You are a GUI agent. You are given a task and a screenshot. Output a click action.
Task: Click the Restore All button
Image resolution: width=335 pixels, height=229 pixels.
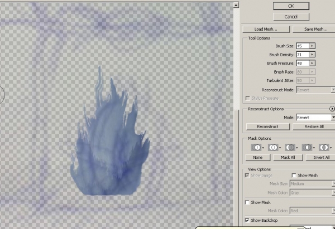pos(314,126)
